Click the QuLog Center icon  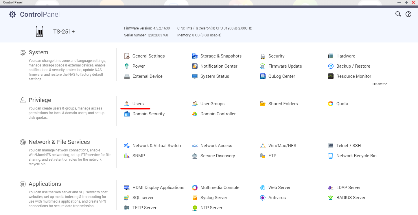[x=263, y=76]
